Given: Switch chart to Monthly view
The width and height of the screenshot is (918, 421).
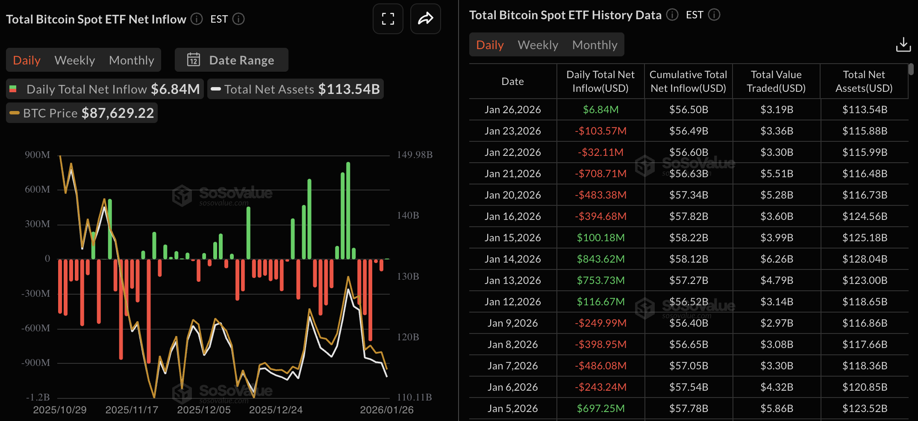Looking at the screenshot, I should click(132, 60).
